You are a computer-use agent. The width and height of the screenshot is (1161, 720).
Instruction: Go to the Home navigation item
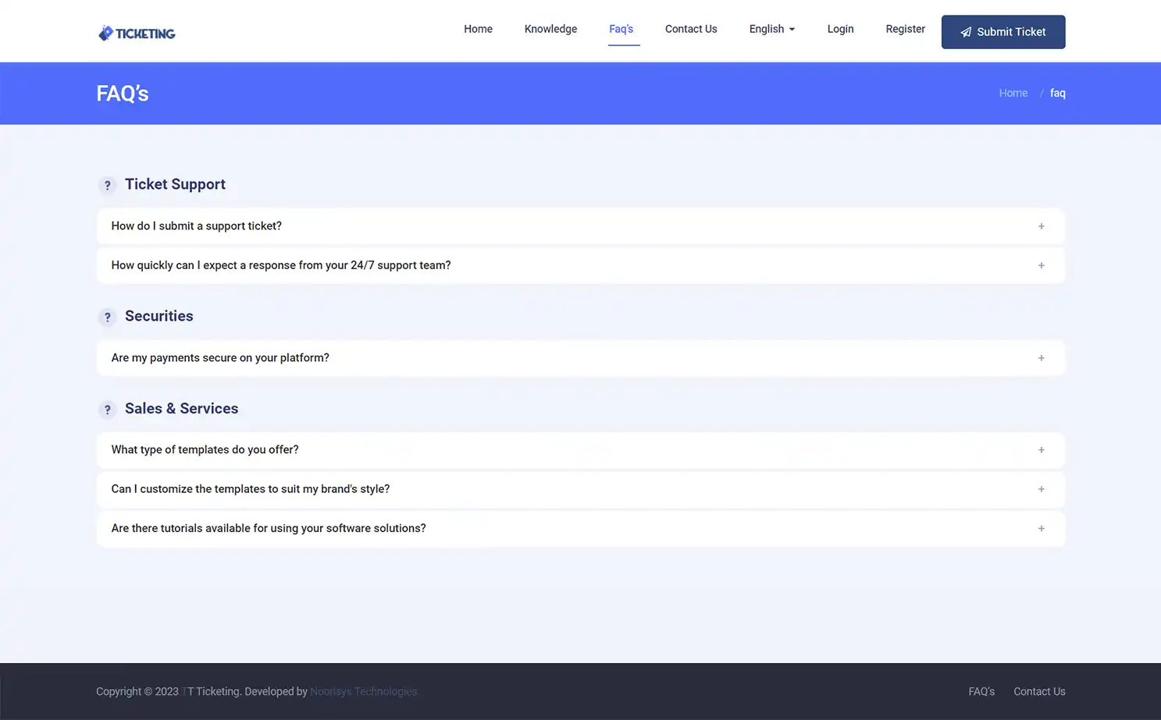point(478,29)
